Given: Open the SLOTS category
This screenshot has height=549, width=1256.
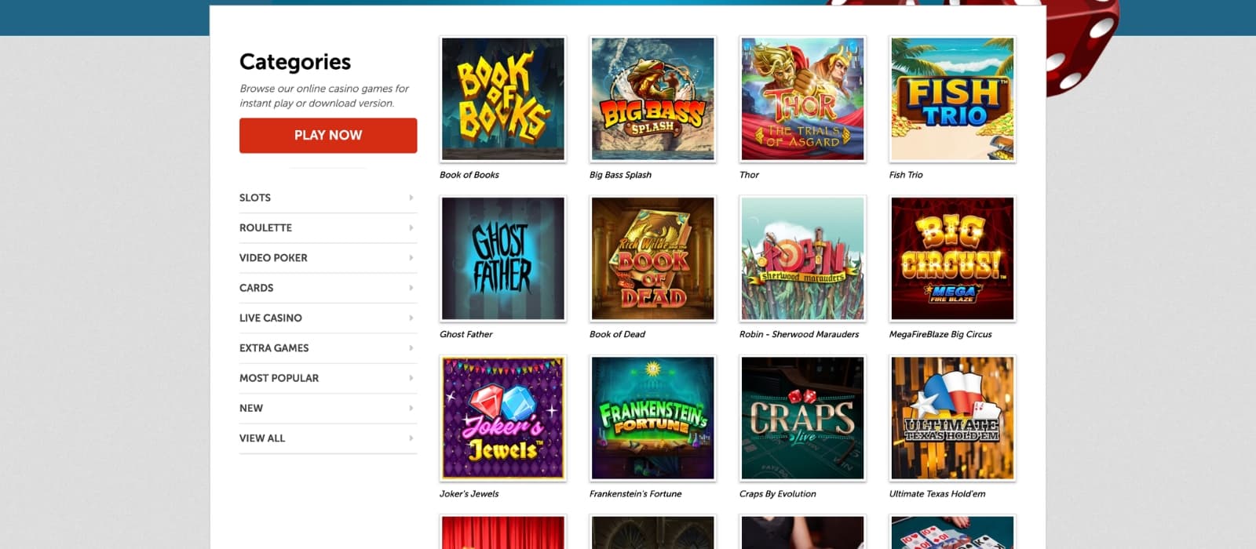Looking at the screenshot, I should [328, 198].
